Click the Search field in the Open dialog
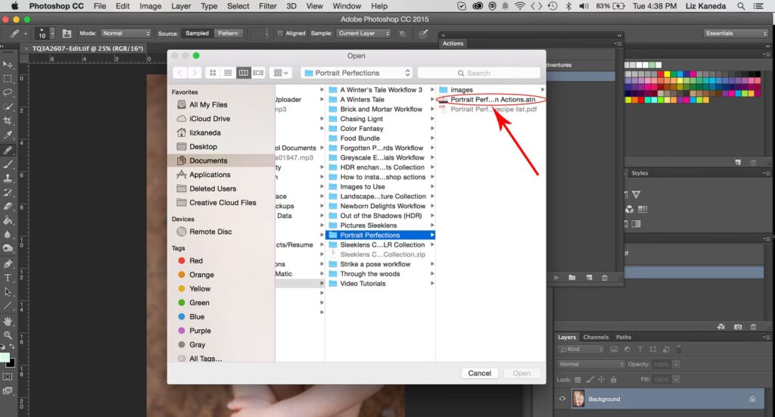 [x=479, y=73]
